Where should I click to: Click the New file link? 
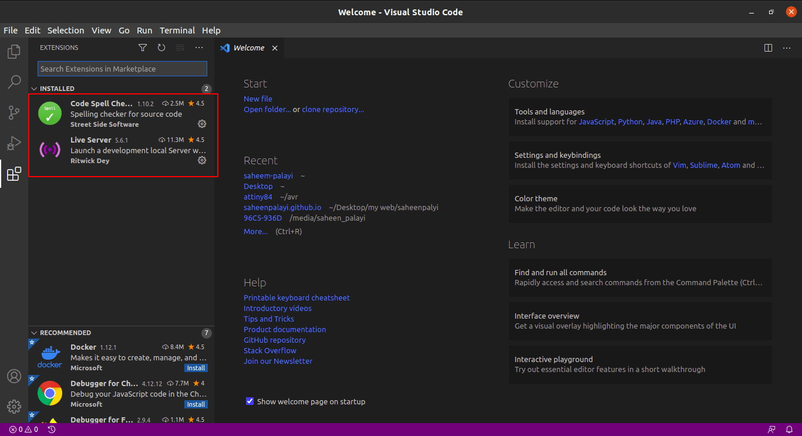pyautogui.click(x=258, y=99)
